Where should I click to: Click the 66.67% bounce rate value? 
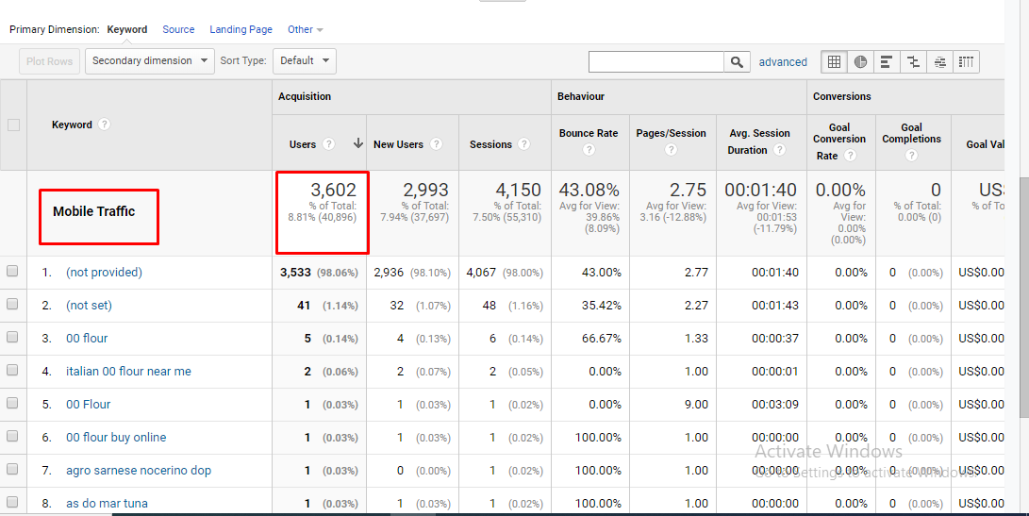coord(601,338)
